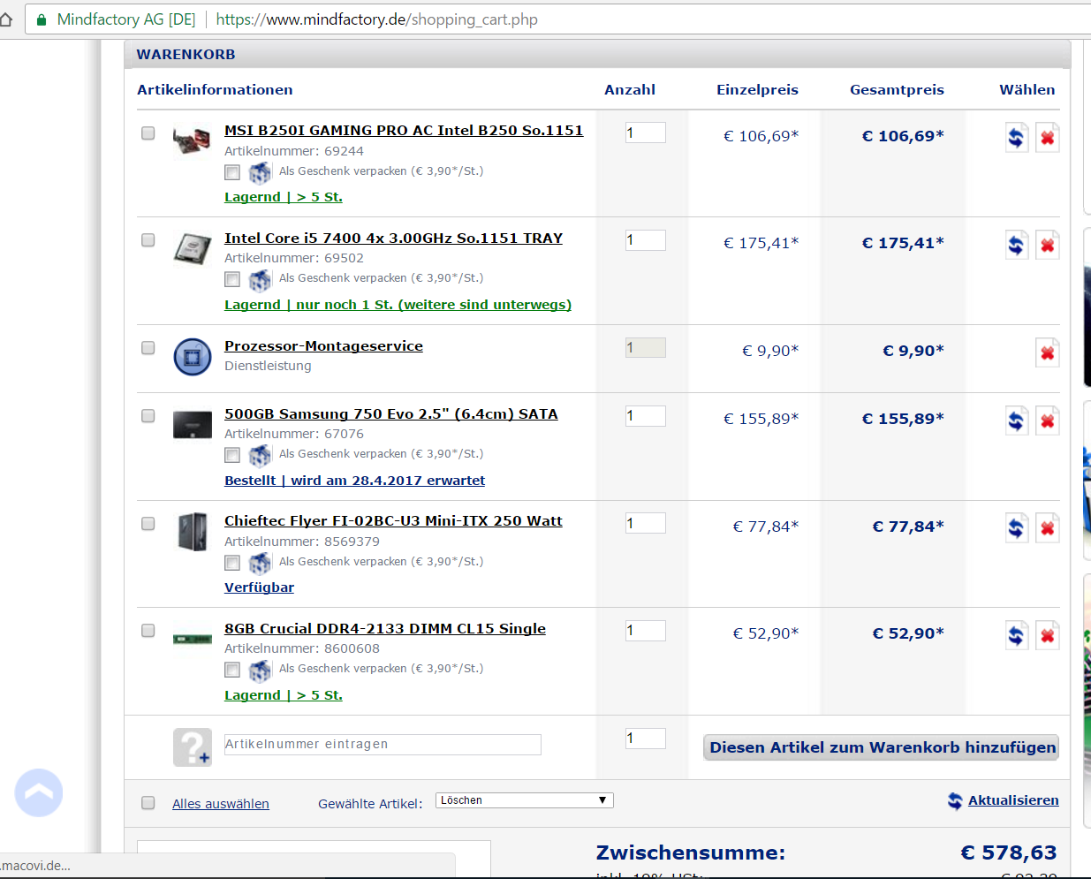This screenshot has height=879, width=1091.
Task: Enable gift wrapping for Samsung 750 Evo
Action: click(x=232, y=455)
